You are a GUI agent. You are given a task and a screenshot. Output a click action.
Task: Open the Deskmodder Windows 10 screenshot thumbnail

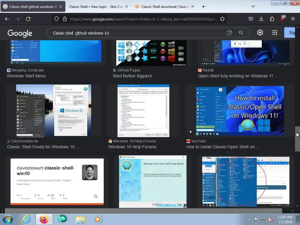[x=54, y=110]
